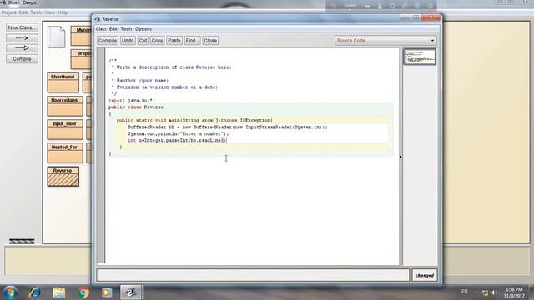Click Compile in the BlueJ main window sidebar
Viewport: 534px width, 300px height.
pyautogui.click(x=22, y=59)
